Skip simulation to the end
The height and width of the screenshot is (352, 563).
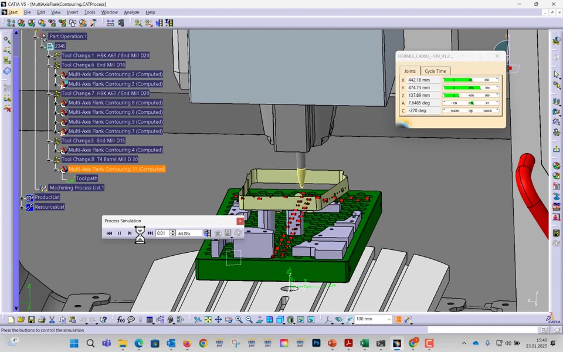point(150,233)
